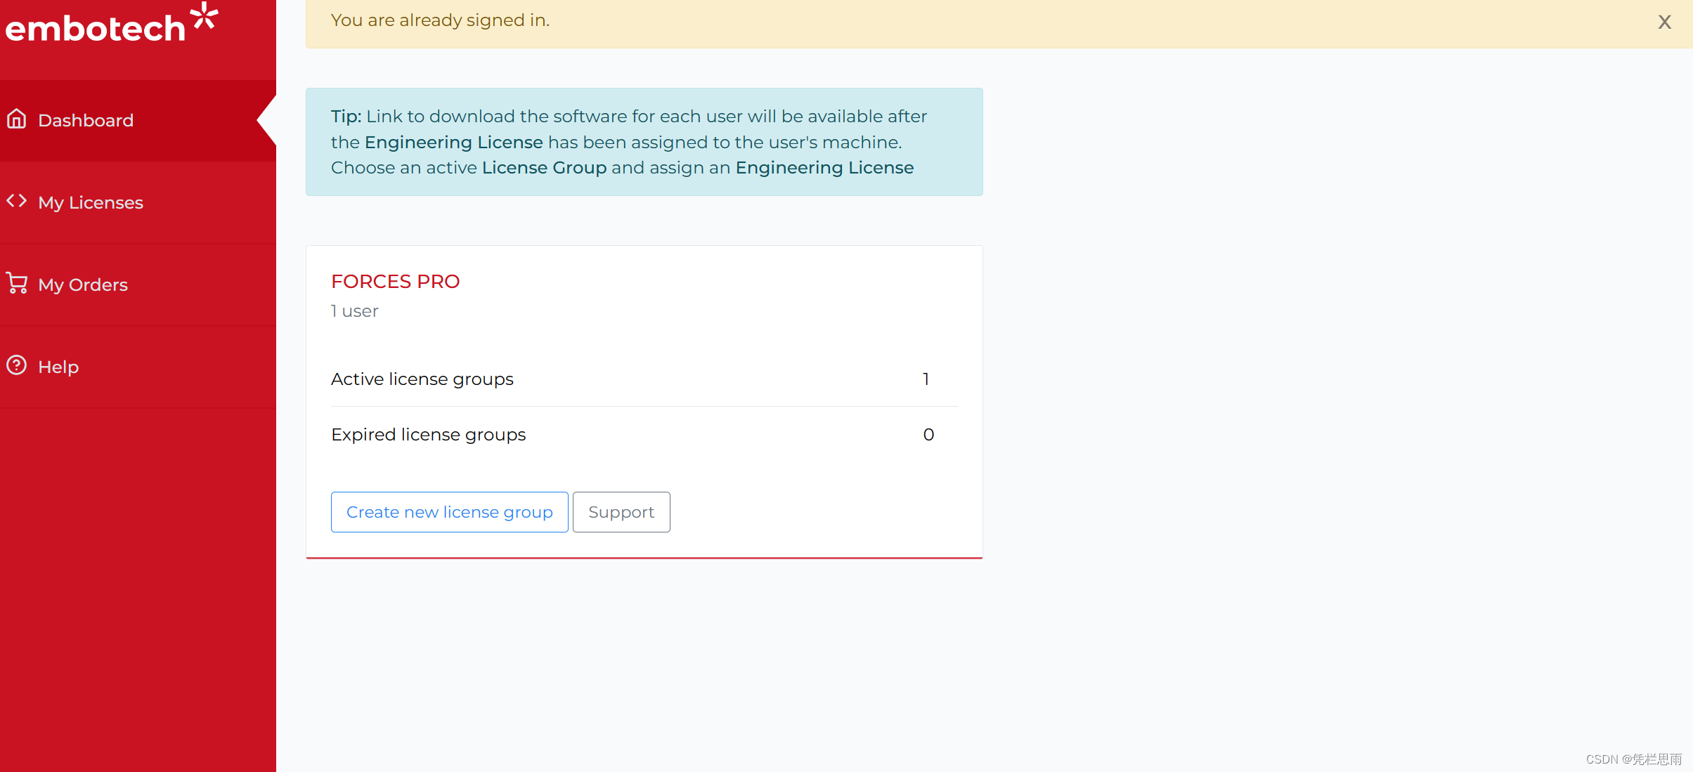Dismiss the already signed in notification

[x=1664, y=22]
